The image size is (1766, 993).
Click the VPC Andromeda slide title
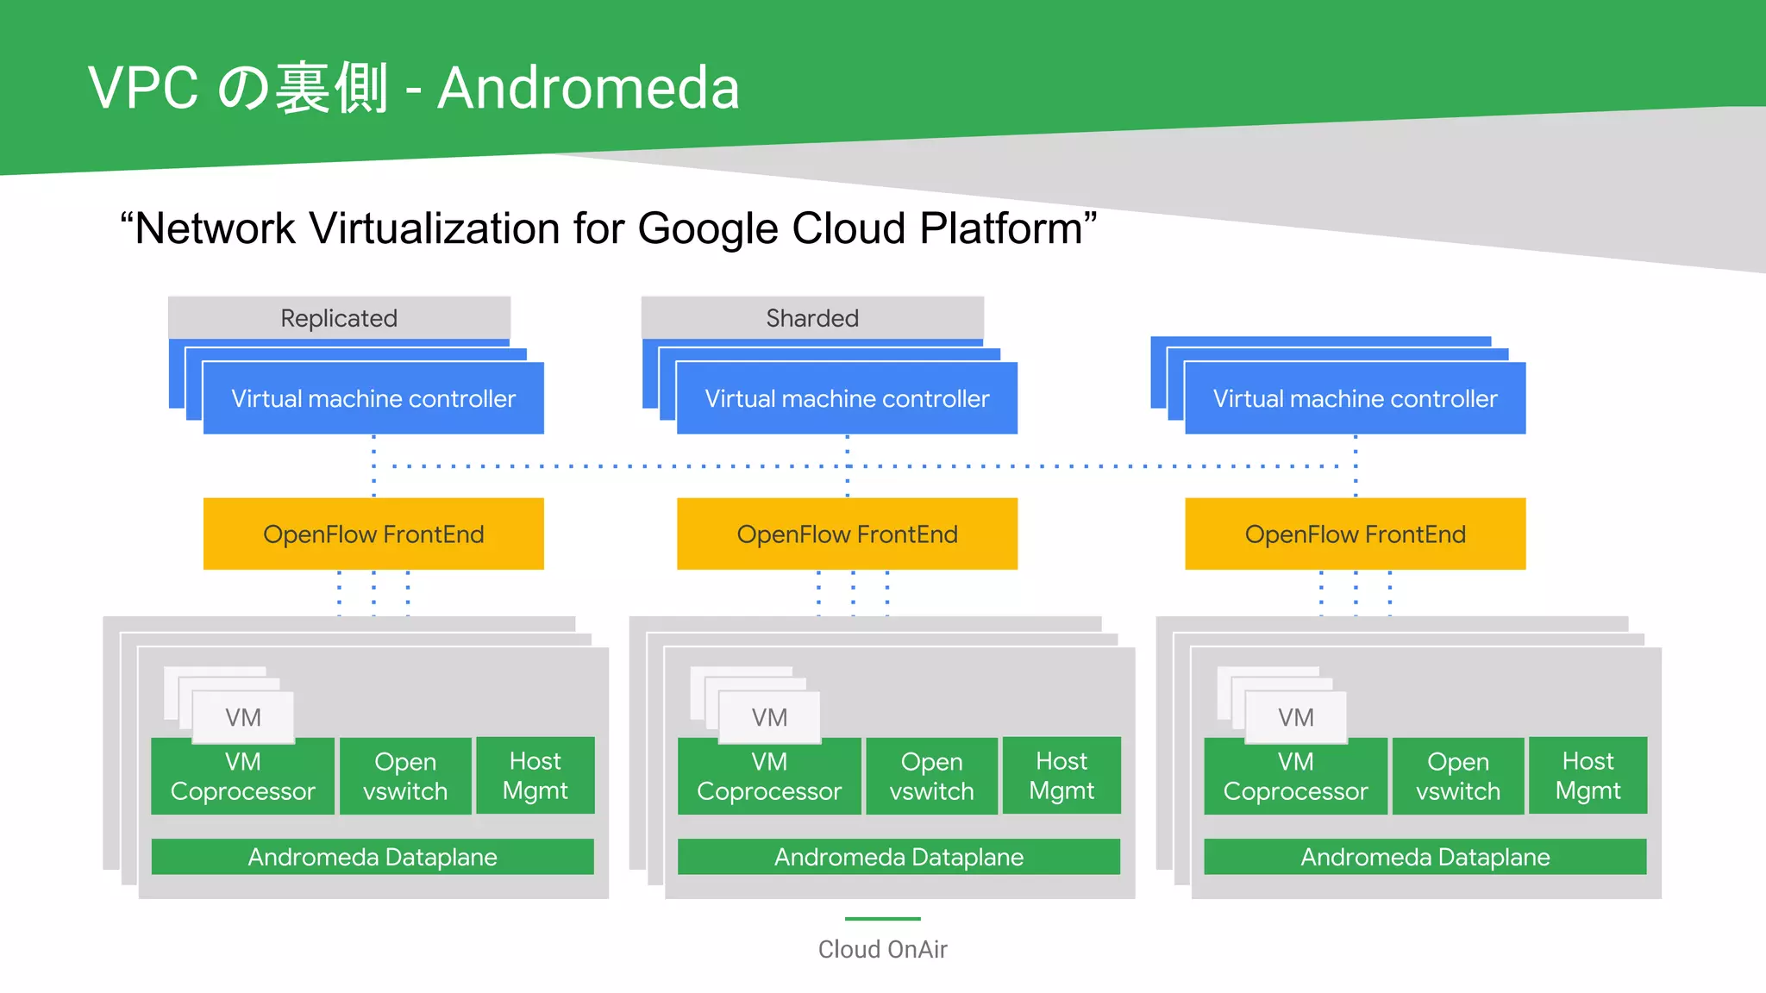point(414,88)
